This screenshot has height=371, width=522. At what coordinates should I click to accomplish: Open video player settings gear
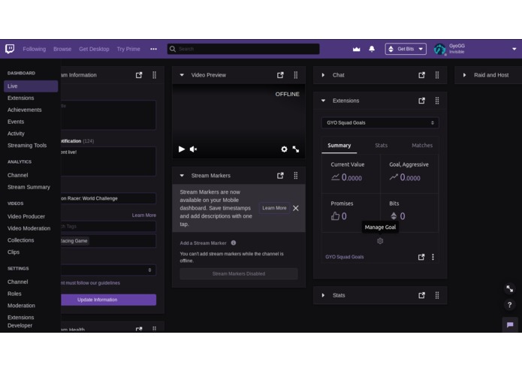pyautogui.click(x=284, y=149)
